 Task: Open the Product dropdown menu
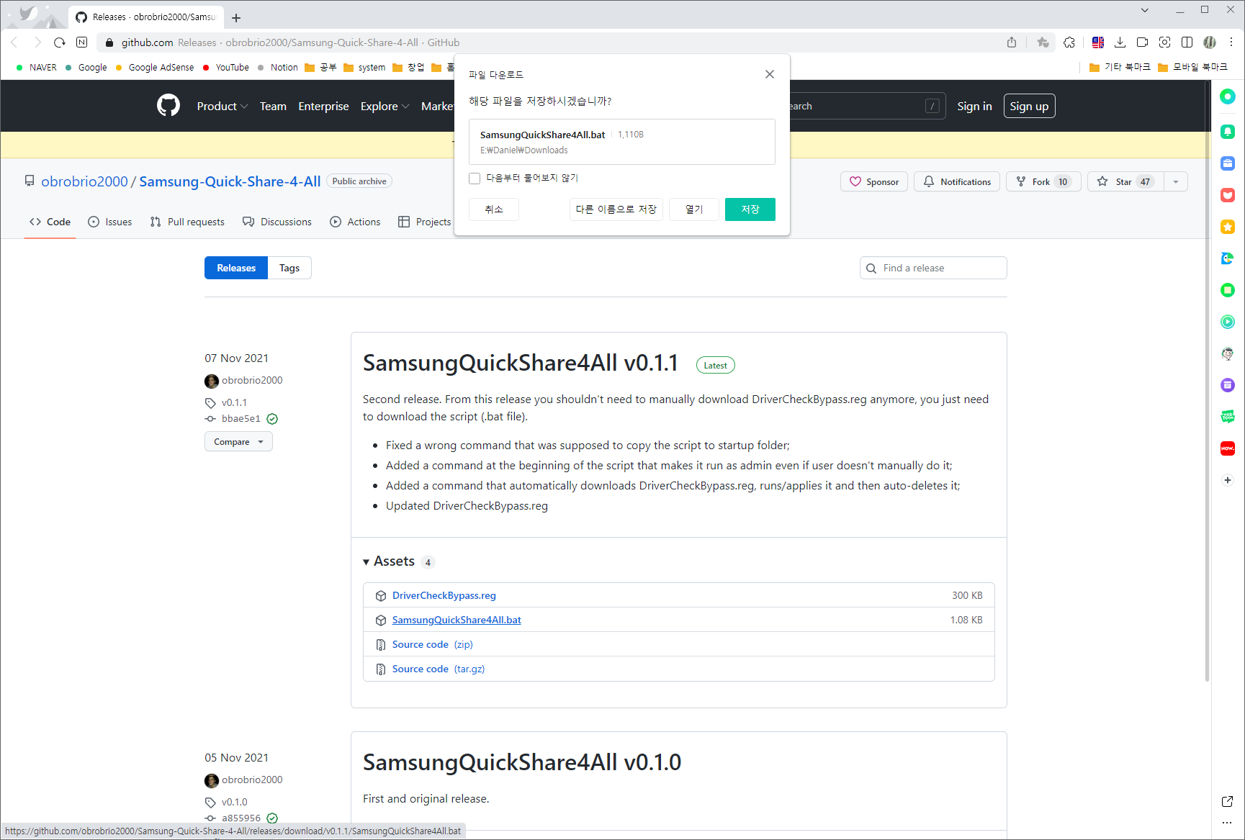point(223,106)
